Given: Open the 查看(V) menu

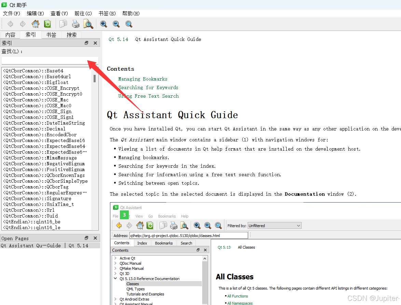Looking at the screenshot, I should click(59, 14).
